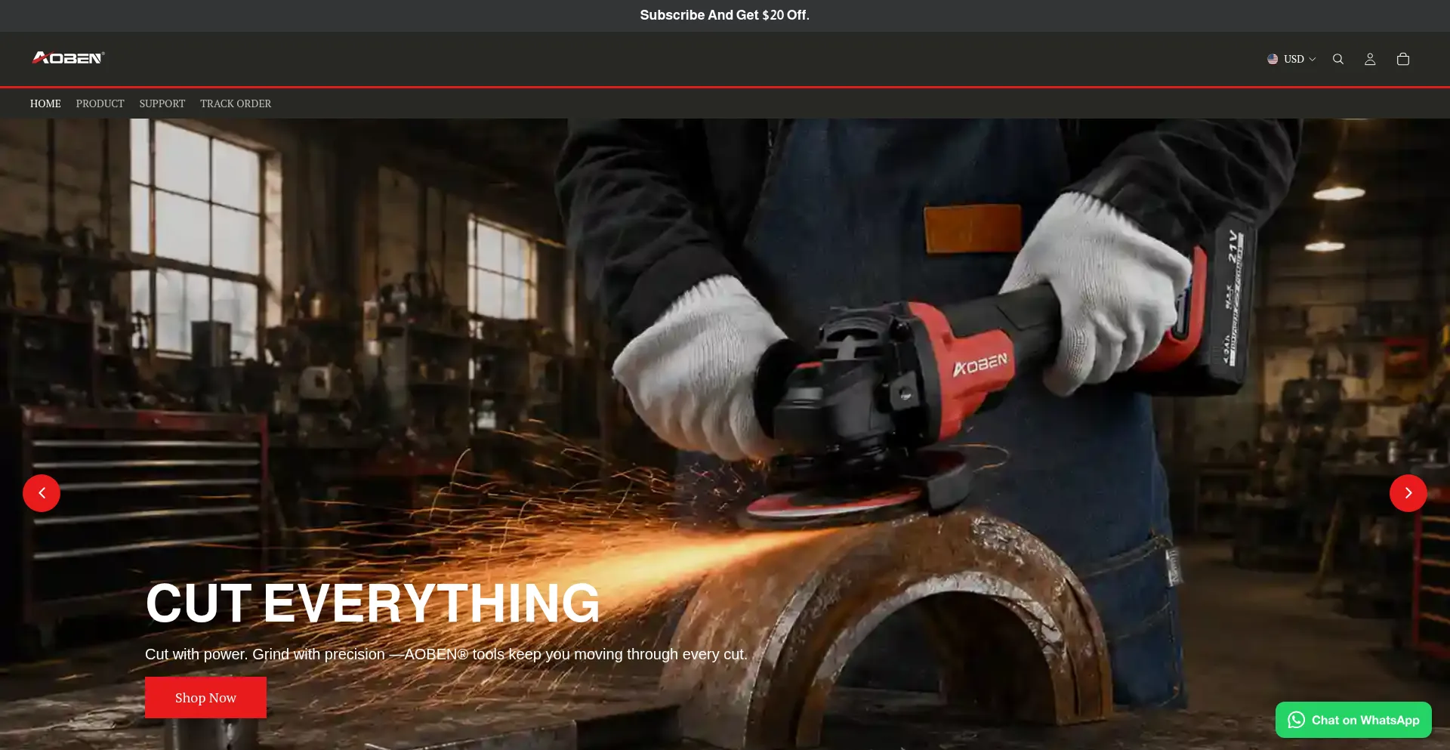Open the PRODUCT menu item

click(x=100, y=103)
